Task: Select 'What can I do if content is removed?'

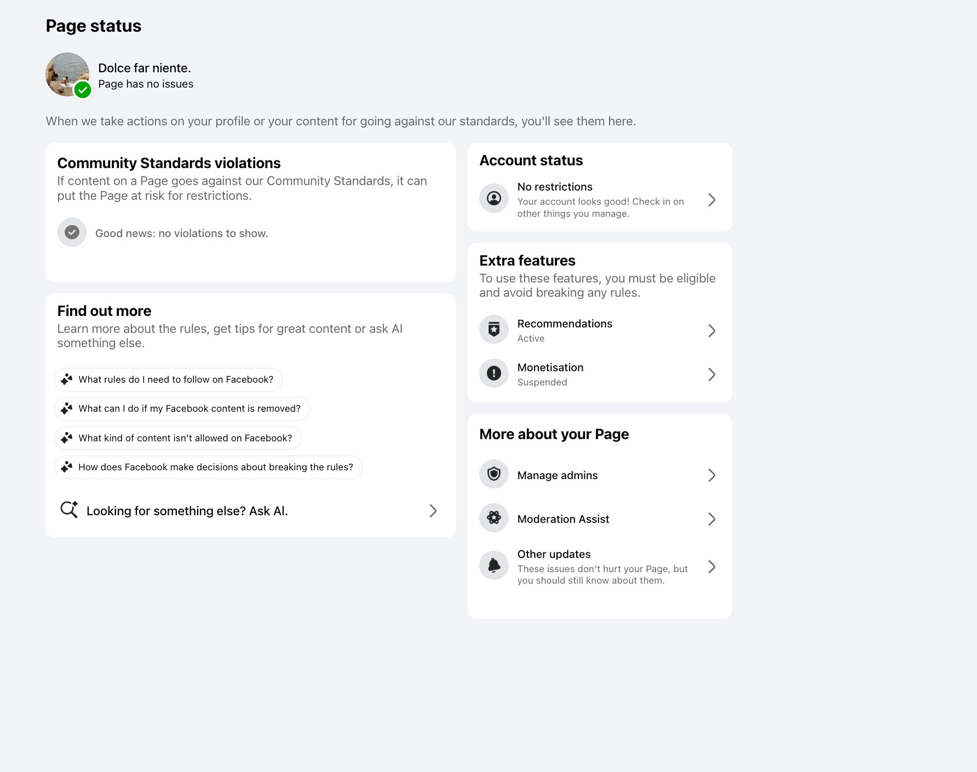Action: tap(182, 408)
